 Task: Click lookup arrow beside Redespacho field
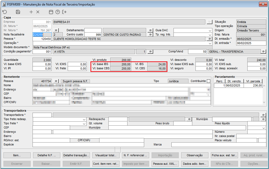[x=189, y=119]
